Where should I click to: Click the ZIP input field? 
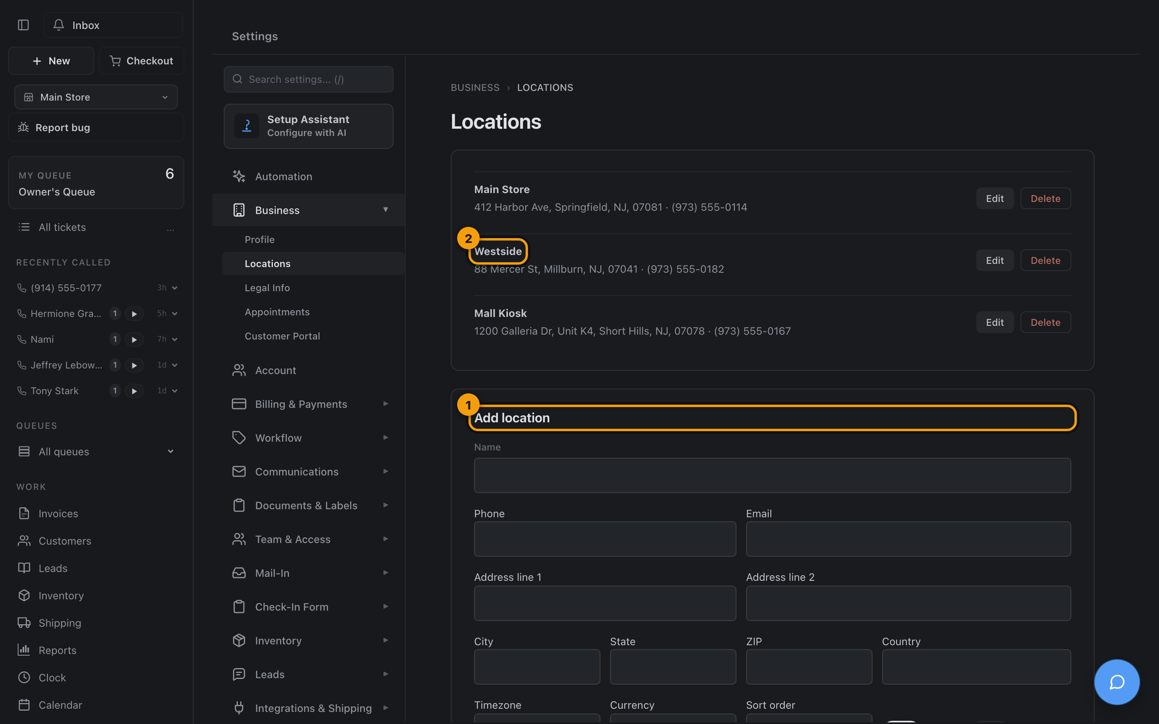click(809, 666)
